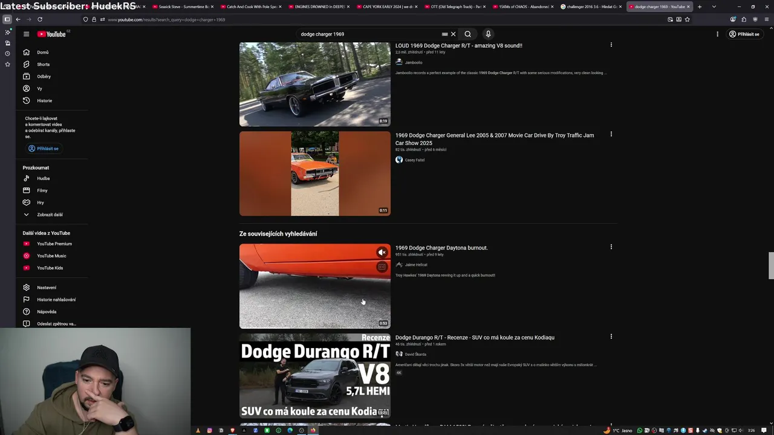Screen dimensions: 774x435
Task: Visit the David Škarda channel name
Action: [415, 354]
